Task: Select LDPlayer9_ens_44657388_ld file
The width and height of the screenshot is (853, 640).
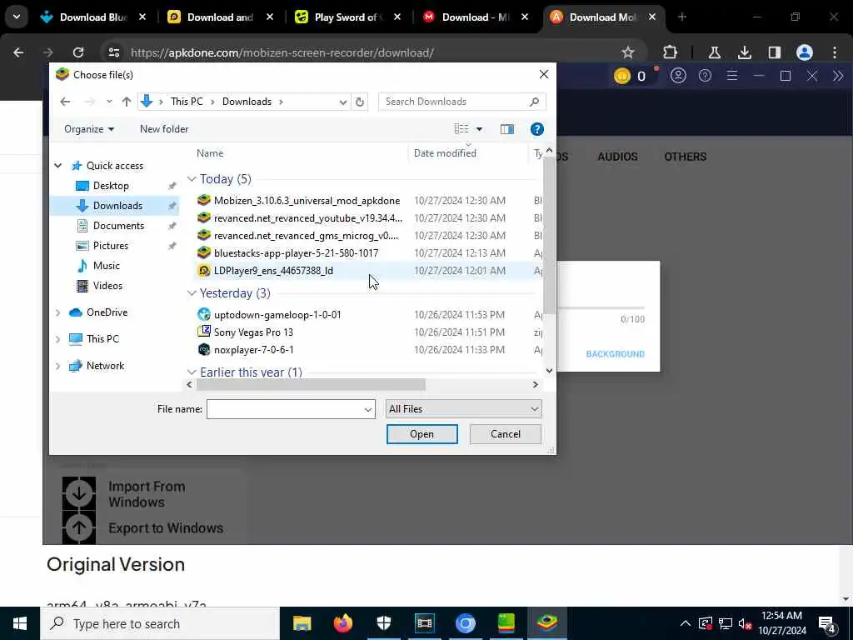Action: tap(273, 271)
